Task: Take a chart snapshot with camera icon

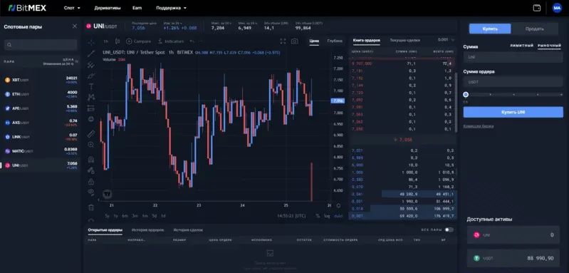Action: pos(295,41)
